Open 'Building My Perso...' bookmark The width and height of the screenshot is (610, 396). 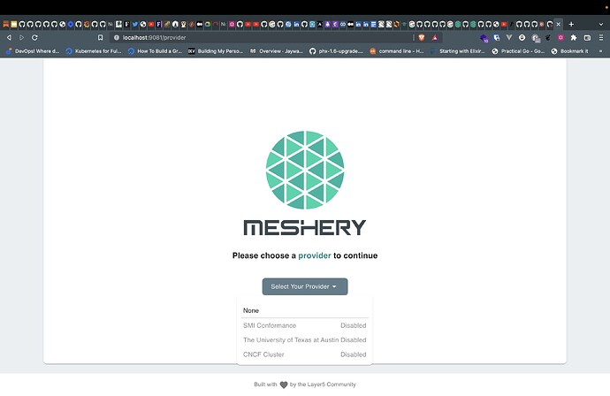click(x=216, y=51)
